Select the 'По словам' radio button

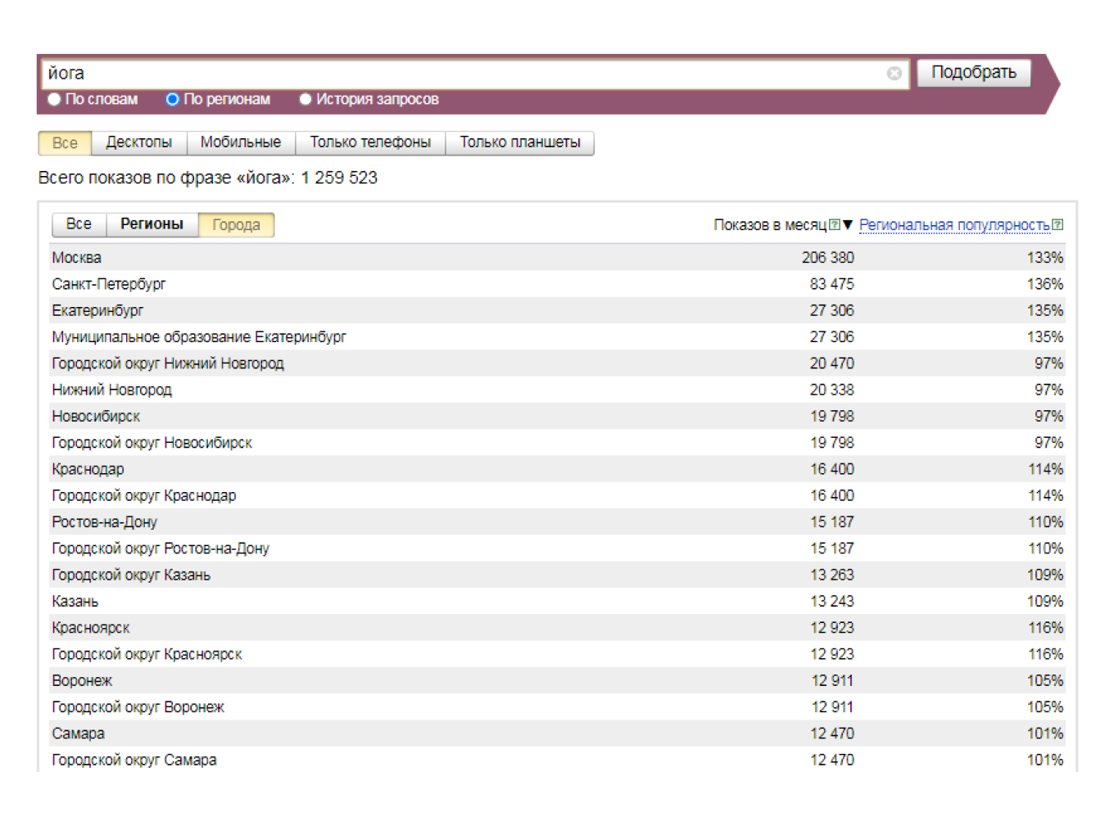pos(55,99)
